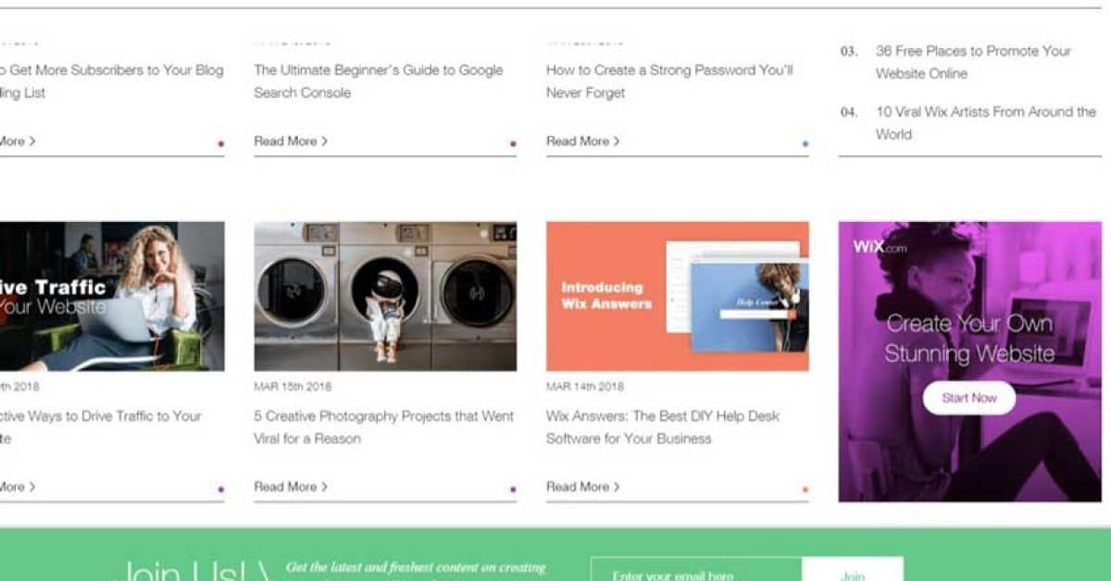
Task: Open the "Drive Traffic" article image
Action: 111,296
